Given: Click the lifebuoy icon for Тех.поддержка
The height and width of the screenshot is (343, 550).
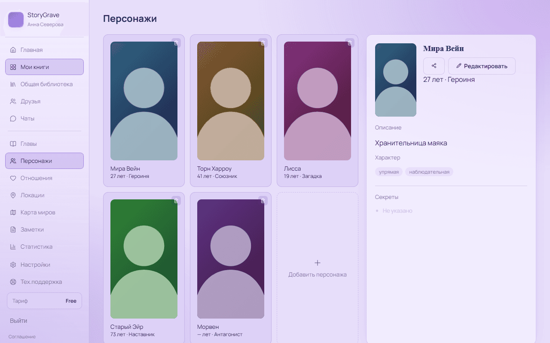Looking at the screenshot, I should 13,282.
